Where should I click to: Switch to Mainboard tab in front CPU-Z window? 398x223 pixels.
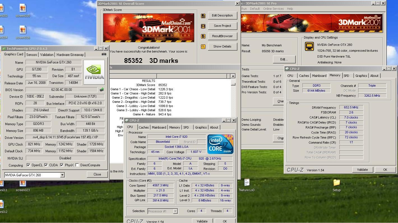click(x=159, y=127)
